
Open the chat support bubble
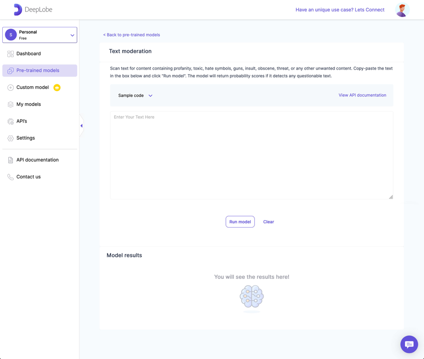(x=409, y=344)
